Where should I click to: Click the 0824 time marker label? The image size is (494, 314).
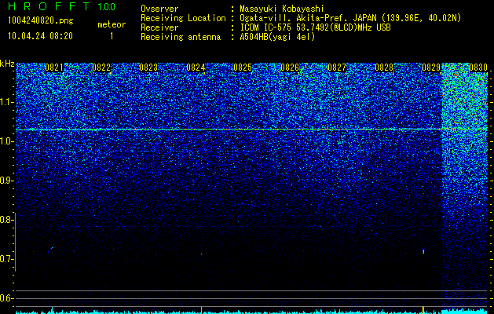pyautogui.click(x=196, y=68)
